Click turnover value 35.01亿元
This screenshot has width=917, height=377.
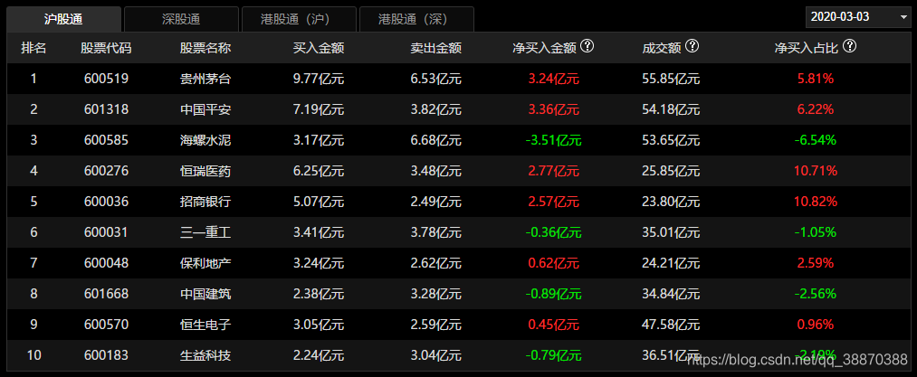671,232
